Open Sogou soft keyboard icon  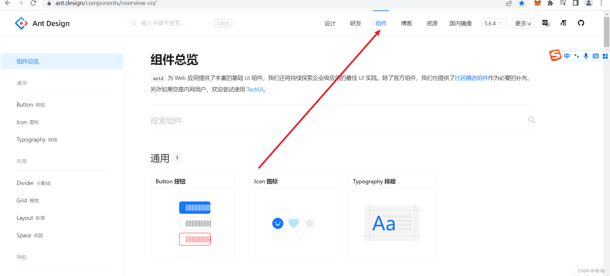tap(596, 56)
